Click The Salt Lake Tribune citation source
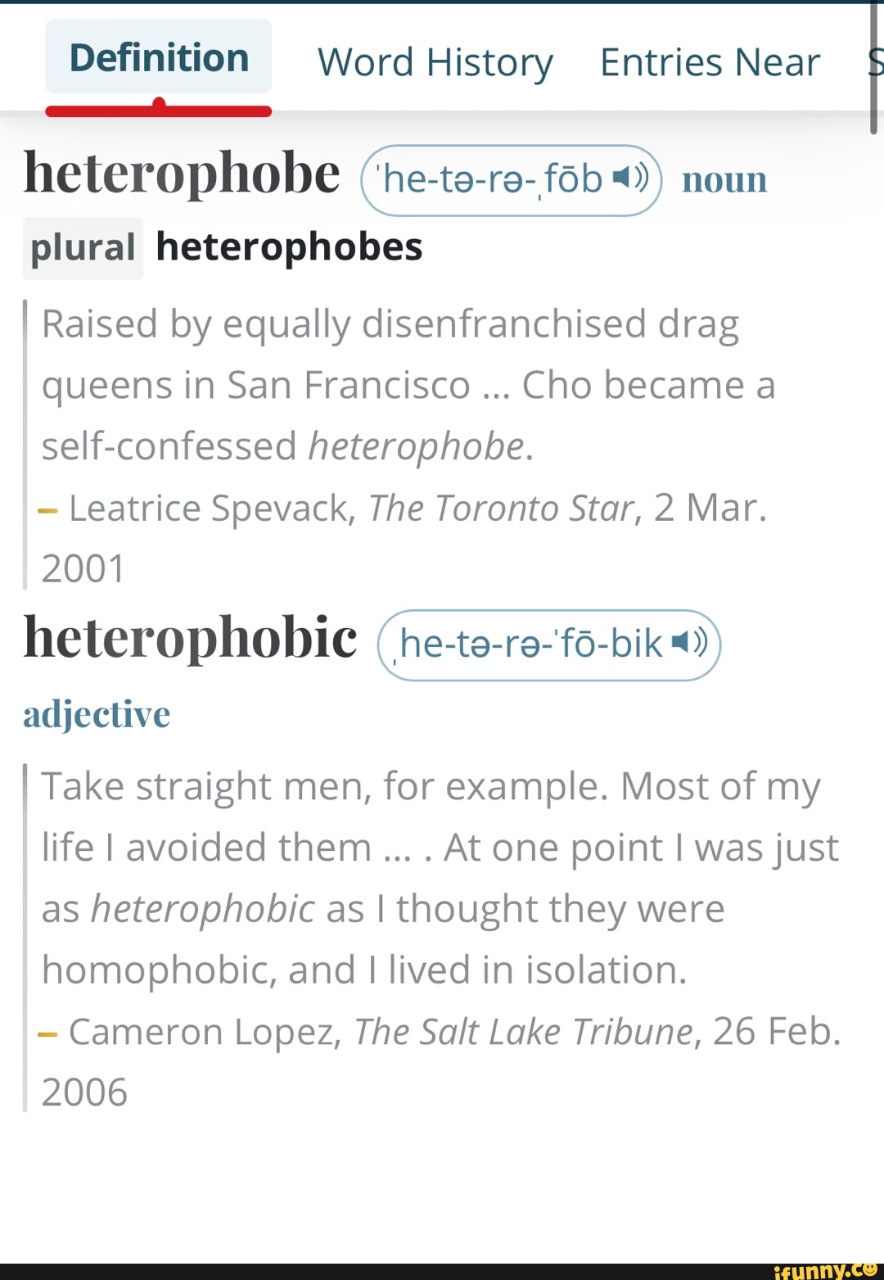The image size is (884, 1280). click(524, 1031)
